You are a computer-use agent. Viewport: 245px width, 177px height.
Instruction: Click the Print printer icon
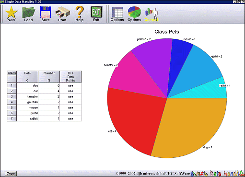(x=62, y=14)
